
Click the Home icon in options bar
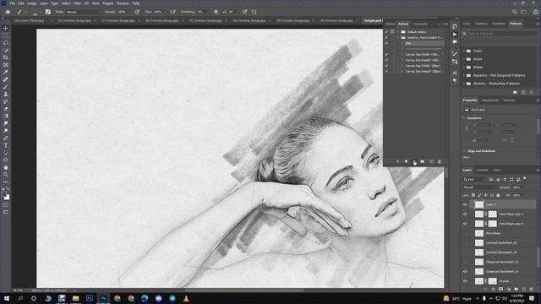(x=8, y=12)
